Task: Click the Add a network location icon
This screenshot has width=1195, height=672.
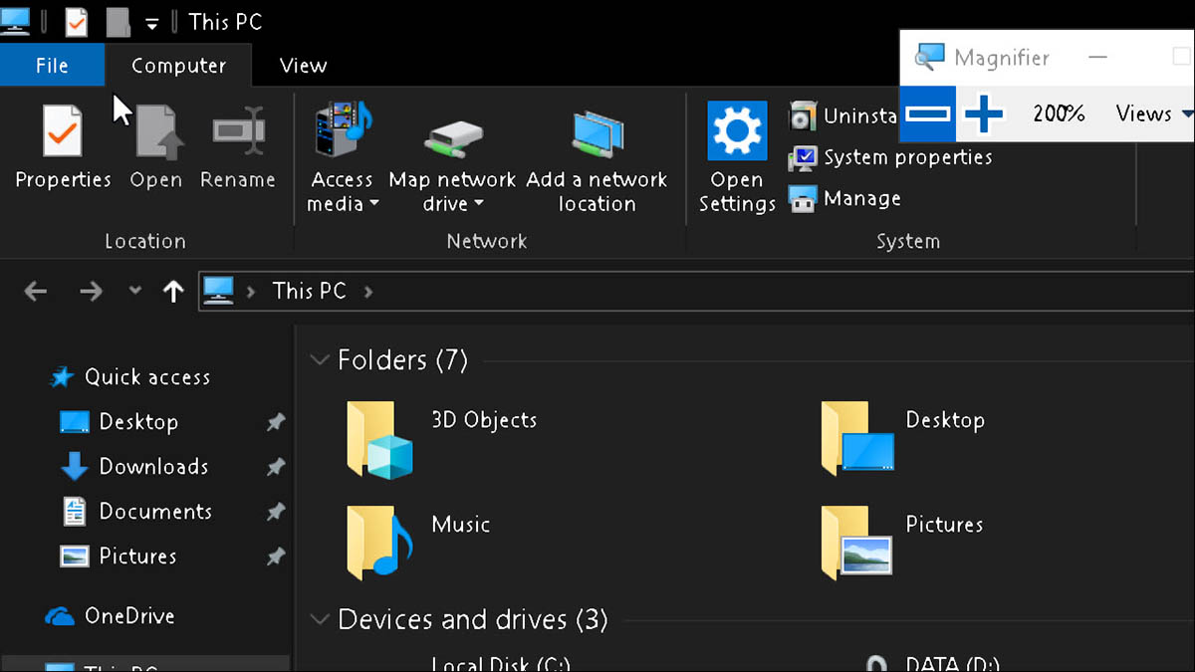Action: point(597,134)
